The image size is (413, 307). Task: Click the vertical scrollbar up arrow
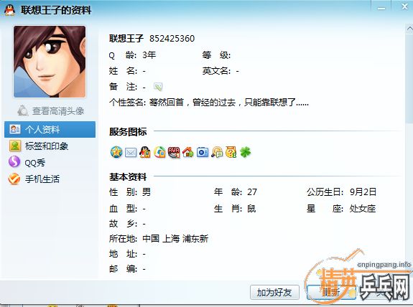pyautogui.click(x=409, y=28)
